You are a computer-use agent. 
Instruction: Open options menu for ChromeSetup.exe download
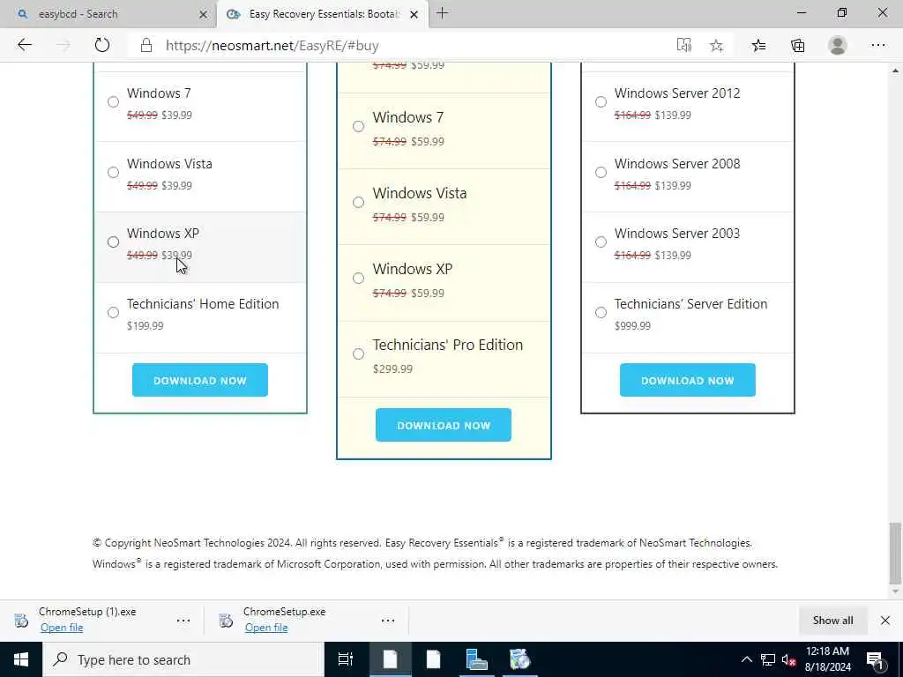click(388, 620)
